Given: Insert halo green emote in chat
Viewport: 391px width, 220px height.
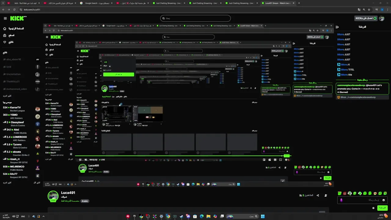Looking at the screenshot, I should coord(339,193).
